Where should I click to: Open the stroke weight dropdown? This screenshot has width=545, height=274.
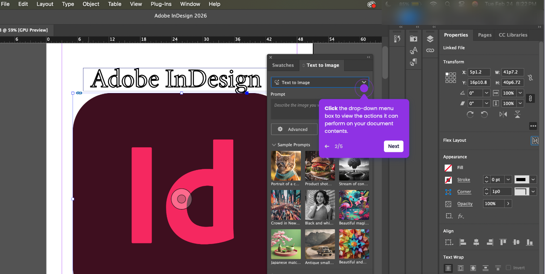click(508, 179)
